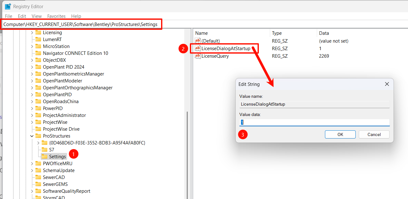This screenshot has width=408, height=199.
Task: Select the Settings folder icon
Action: [44, 157]
